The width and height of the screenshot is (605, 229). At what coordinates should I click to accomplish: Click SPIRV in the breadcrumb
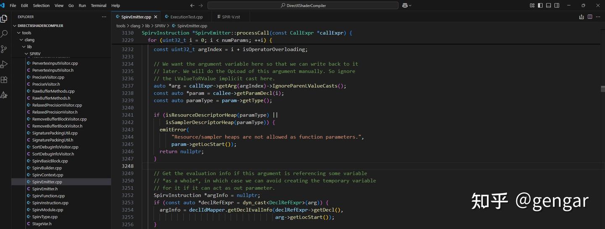coord(160,26)
